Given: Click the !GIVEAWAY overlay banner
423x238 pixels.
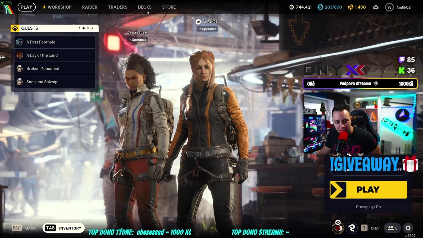Looking at the screenshot, I should [373, 164].
